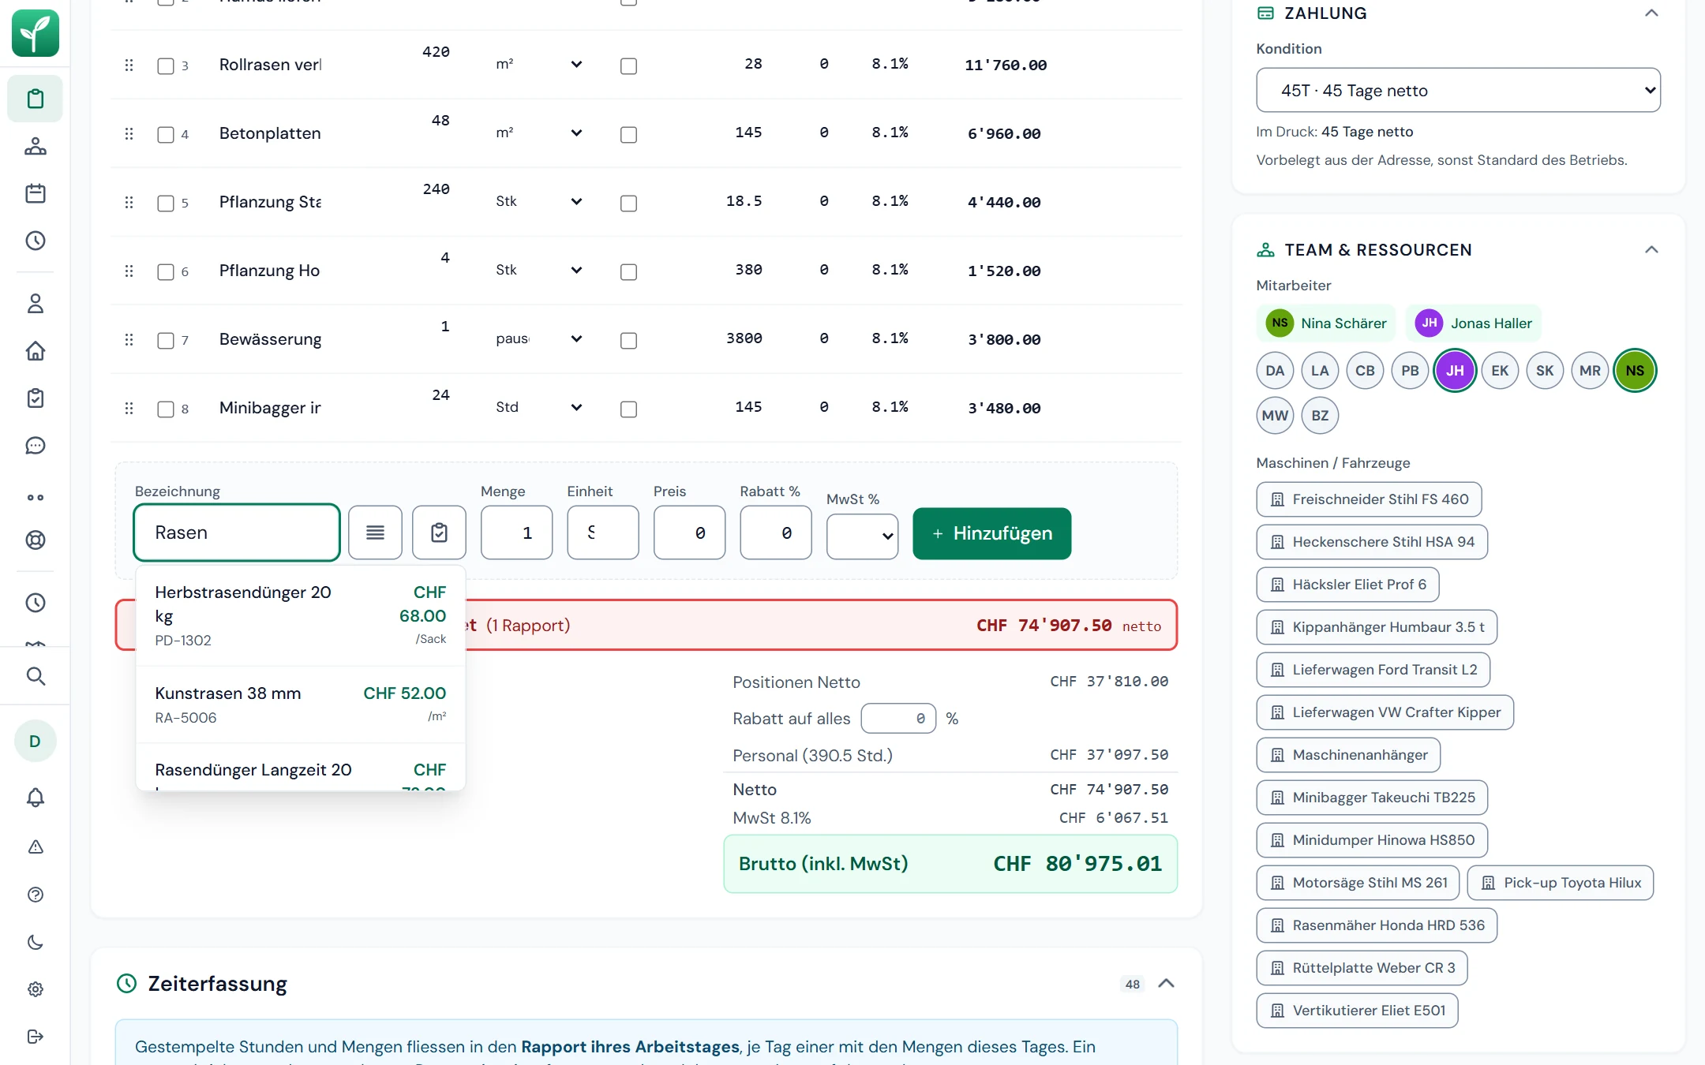Click the clipboard-check icon beside Bezeichnung
This screenshot has width=1705, height=1065.
click(439, 533)
